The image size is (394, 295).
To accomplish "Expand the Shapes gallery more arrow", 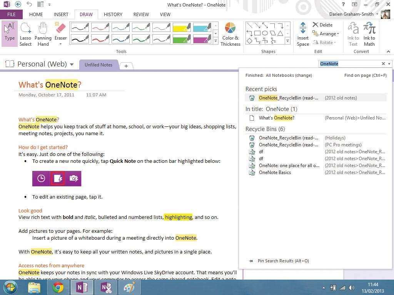I will click(x=287, y=41).
